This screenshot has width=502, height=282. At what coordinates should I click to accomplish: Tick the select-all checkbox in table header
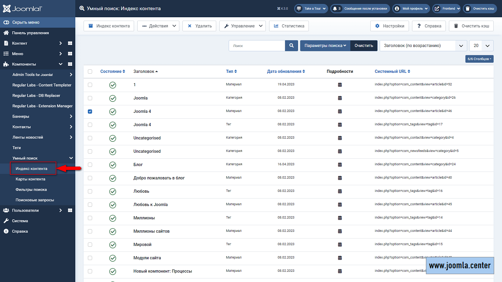point(90,72)
